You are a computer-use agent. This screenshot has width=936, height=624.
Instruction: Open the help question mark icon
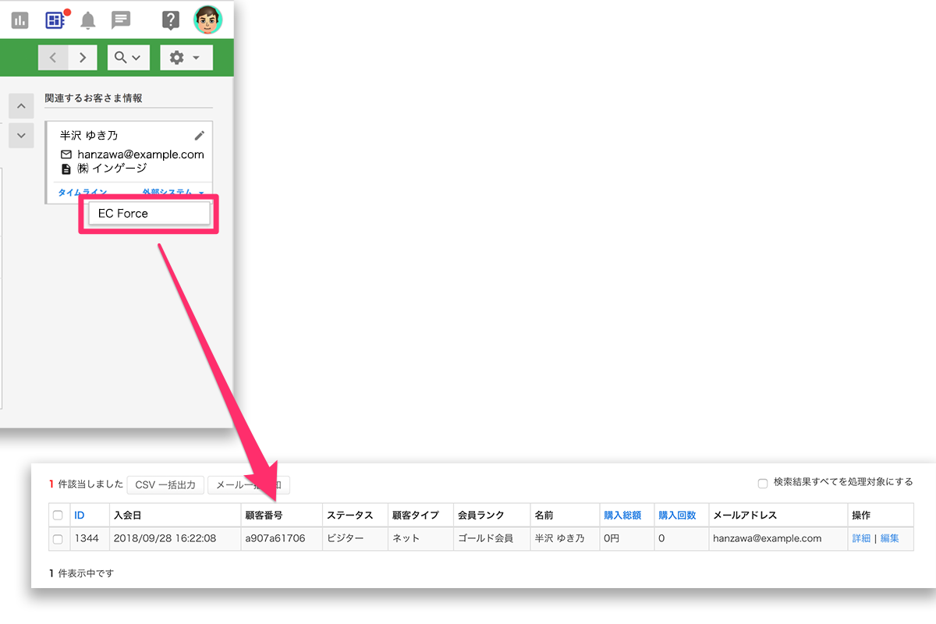click(x=171, y=20)
